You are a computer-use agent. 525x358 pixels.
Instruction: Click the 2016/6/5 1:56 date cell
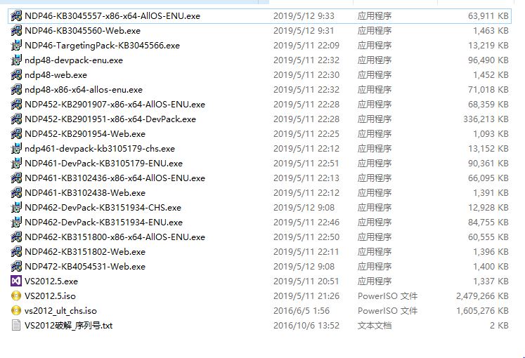[x=302, y=310]
